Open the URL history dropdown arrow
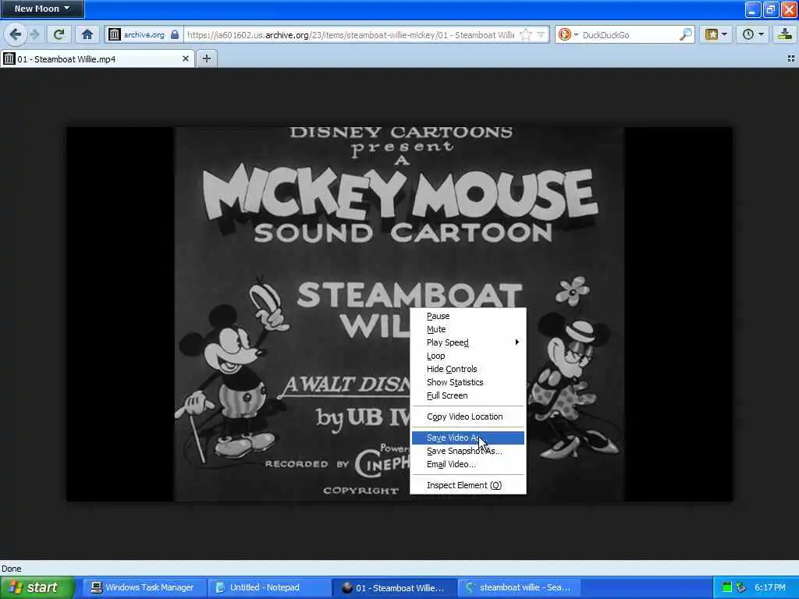The height and width of the screenshot is (599, 799). [541, 34]
